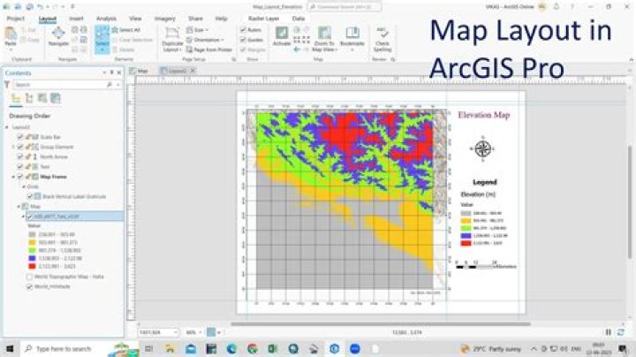Click the Elevation Map title text

[x=483, y=115]
